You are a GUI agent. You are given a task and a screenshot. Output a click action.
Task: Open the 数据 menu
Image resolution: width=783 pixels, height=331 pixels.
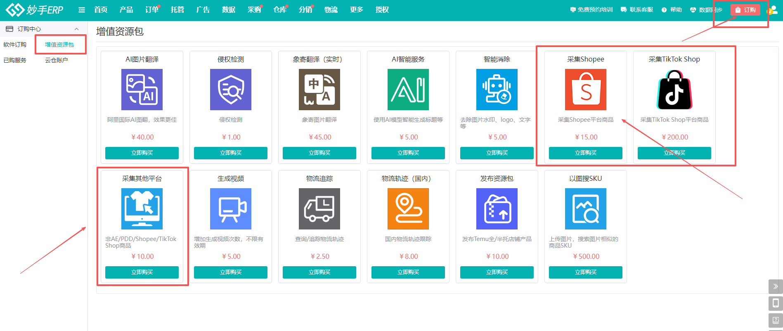pyautogui.click(x=229, y=10)
